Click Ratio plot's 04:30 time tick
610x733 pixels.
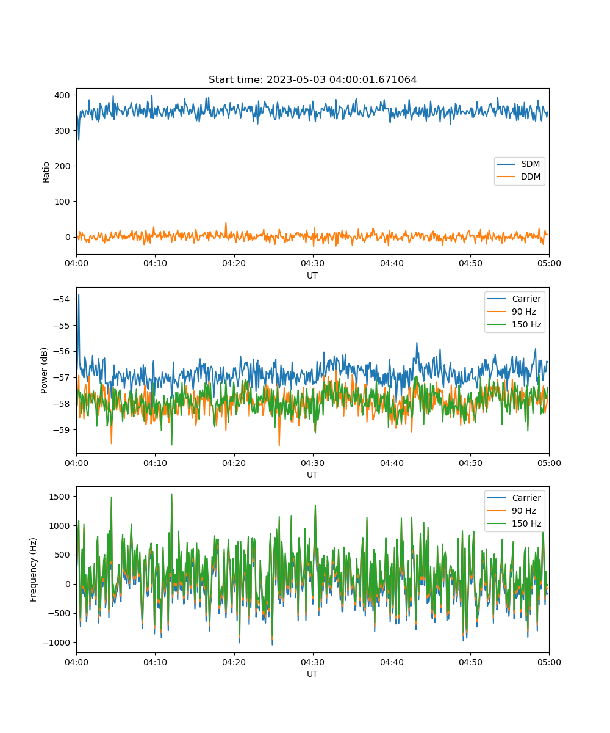click(313, 263)
